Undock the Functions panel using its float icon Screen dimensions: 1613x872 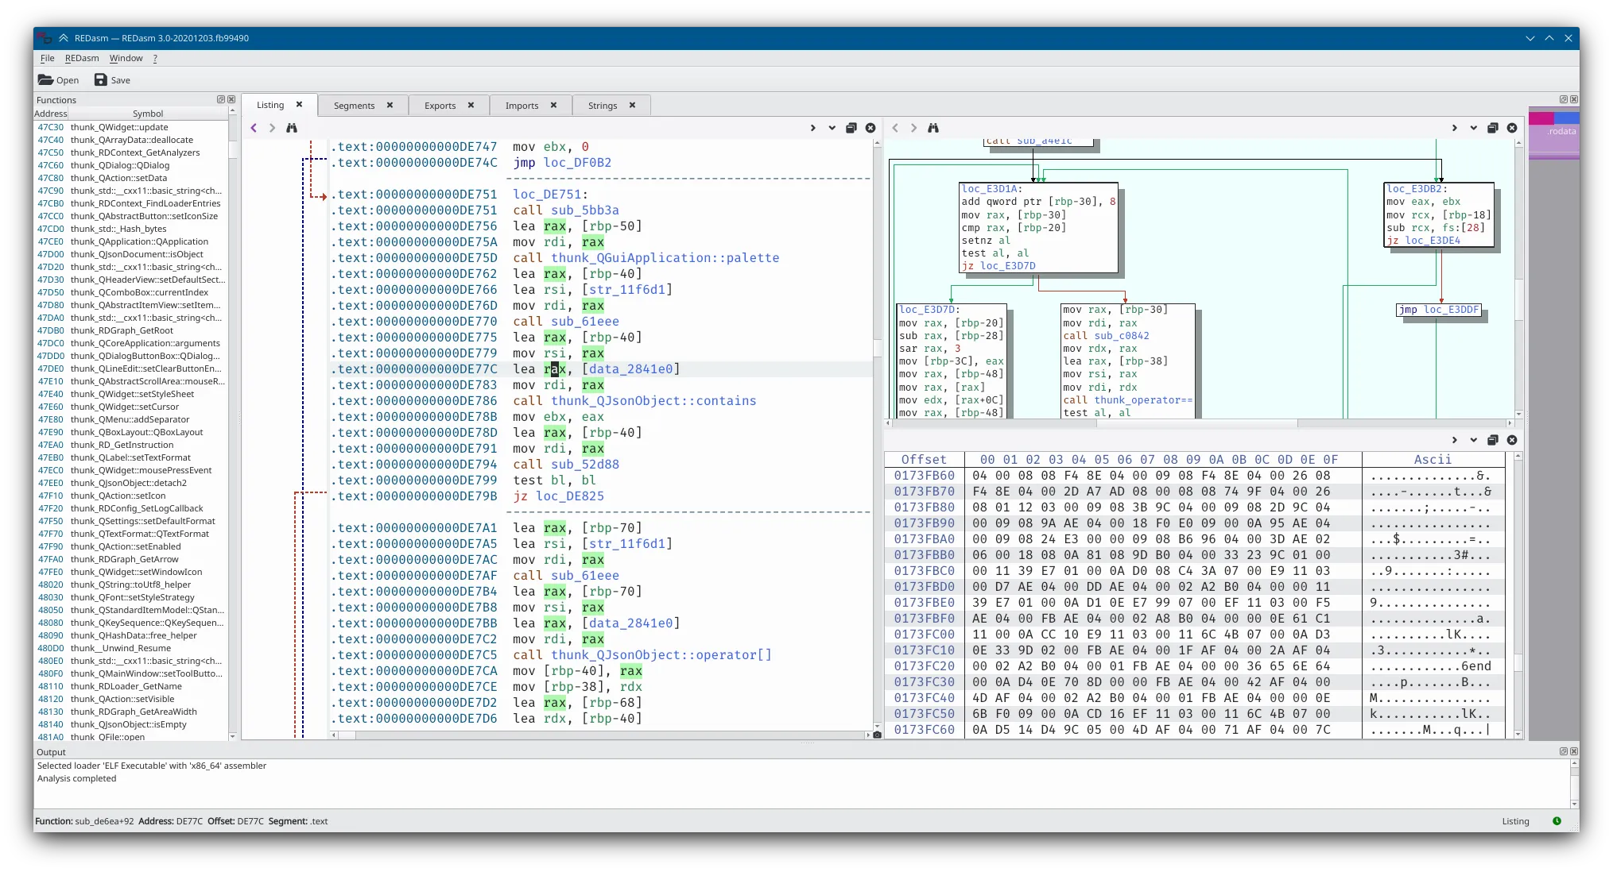220,99
